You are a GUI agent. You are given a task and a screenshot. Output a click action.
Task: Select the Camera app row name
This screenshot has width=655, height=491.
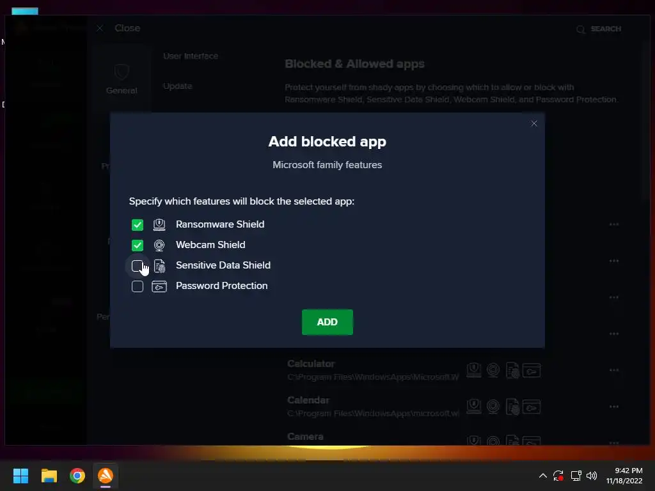305,437
